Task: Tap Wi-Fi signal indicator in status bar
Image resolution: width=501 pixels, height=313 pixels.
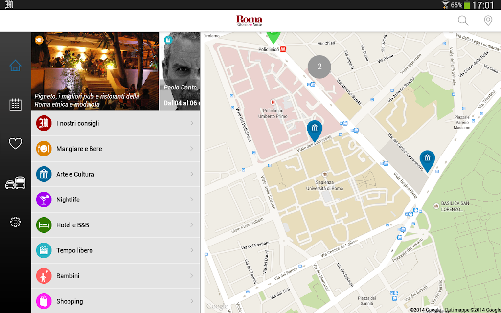Action: [x=445, y=5]
